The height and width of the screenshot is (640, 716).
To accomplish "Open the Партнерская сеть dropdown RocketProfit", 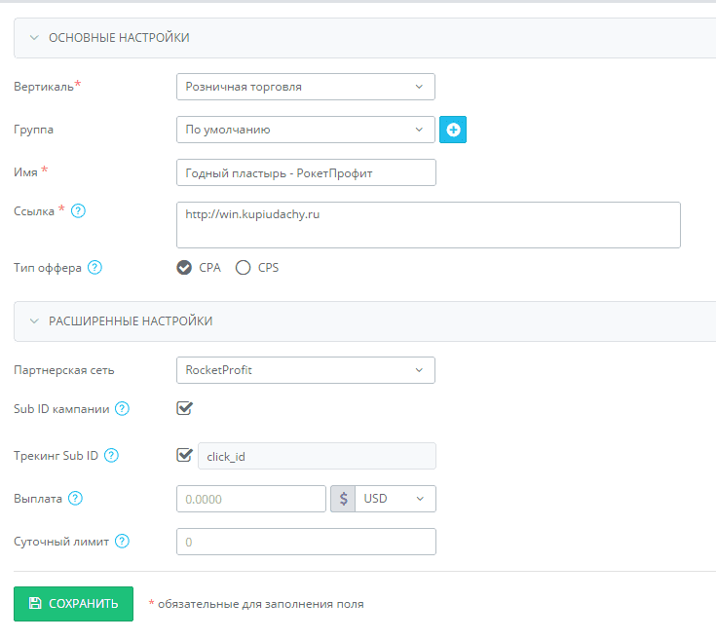I will 306,370.
